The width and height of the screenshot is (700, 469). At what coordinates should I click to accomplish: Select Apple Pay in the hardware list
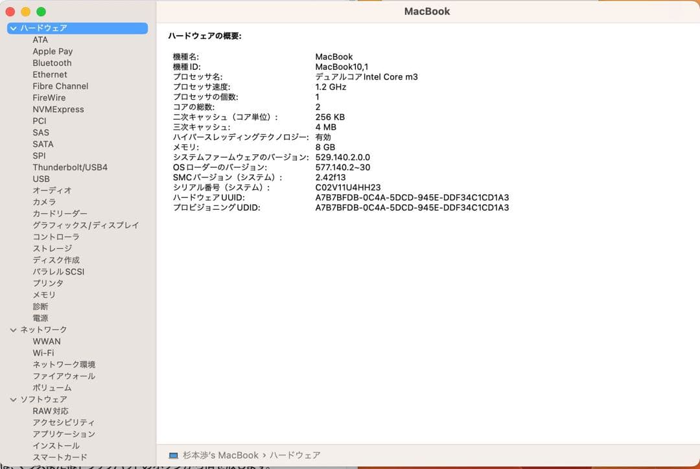click(52, 51)
